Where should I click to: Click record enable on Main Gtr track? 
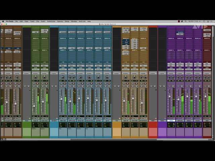pyautogui.click(x=65, y=84)
